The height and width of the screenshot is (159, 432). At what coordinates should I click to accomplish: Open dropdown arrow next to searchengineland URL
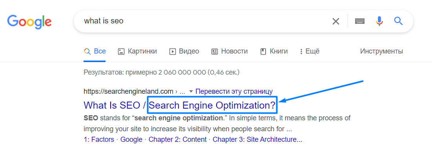coord(191,91)
